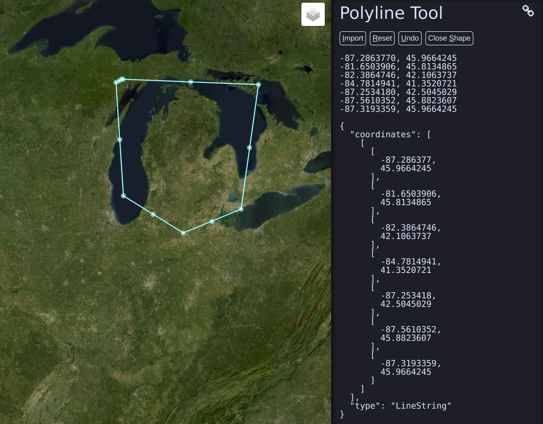Select the northeast polyline vertex near Lake Huron
The height and width of the screenshot is (424, 543).
click(x=259, y=85)
